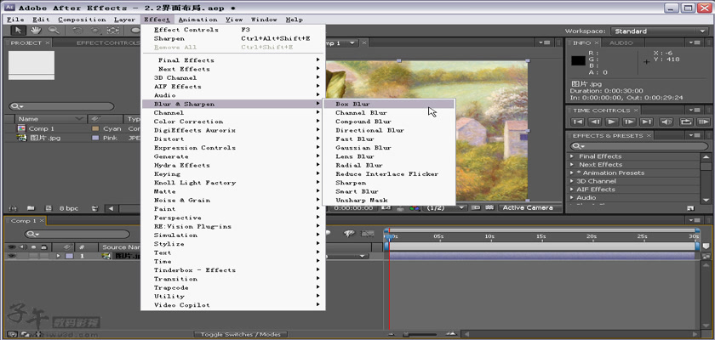
Task: Open the composition viewer Comp 1 dropdown arrow
Action: click(x=352, y=42)
